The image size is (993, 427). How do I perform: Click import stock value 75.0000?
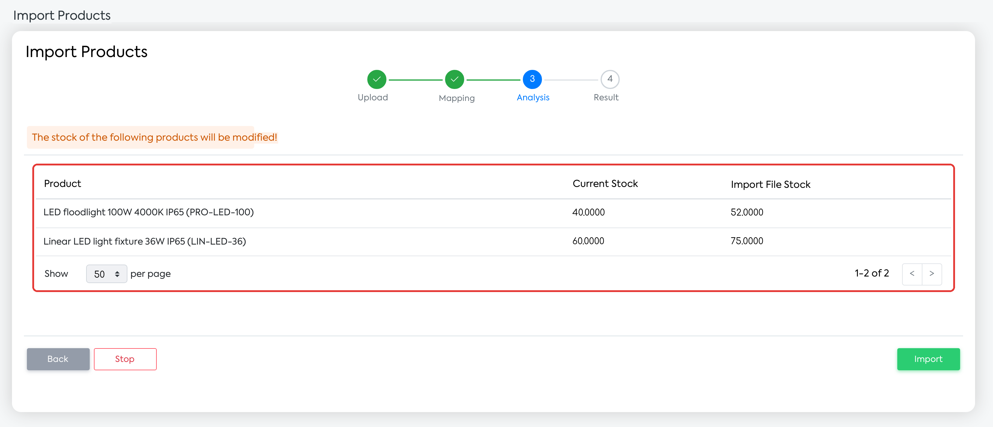click(747, 241)
